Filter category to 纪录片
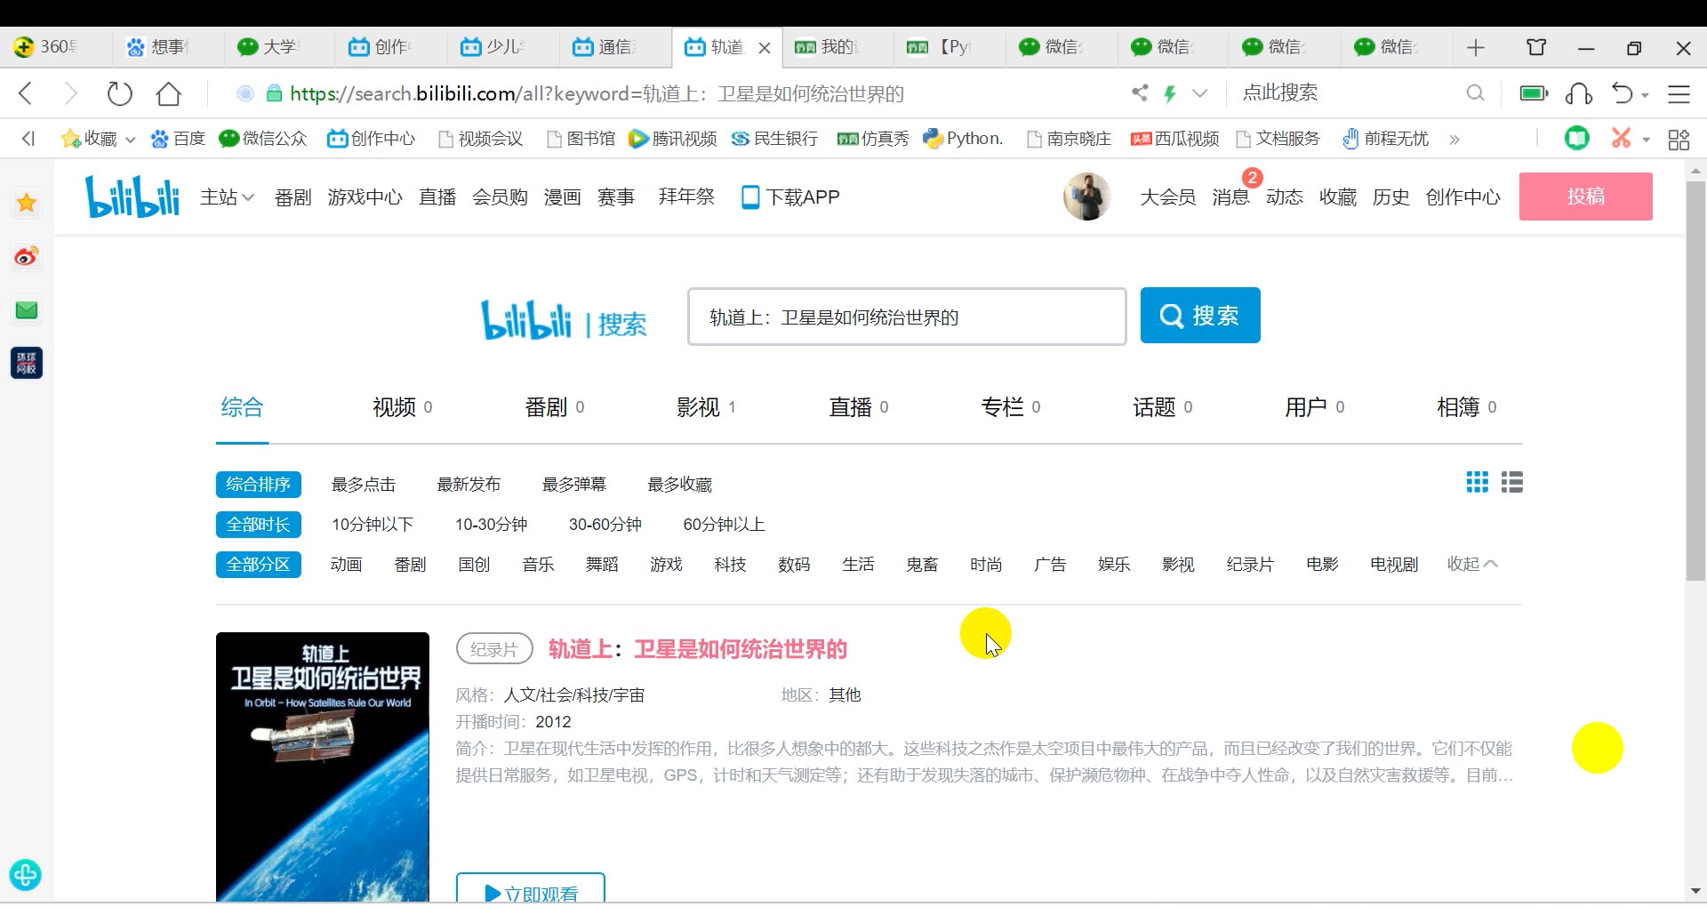The height and width of the screenshot is (907, 1707). tap(1249, 565)
